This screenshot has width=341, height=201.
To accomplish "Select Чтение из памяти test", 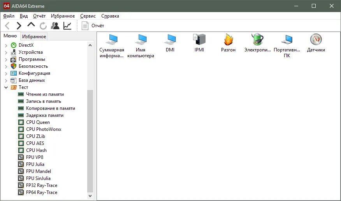I will 45,94.
